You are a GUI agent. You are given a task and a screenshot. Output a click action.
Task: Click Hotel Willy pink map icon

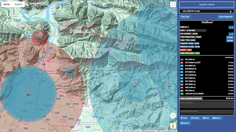point(48,61)
